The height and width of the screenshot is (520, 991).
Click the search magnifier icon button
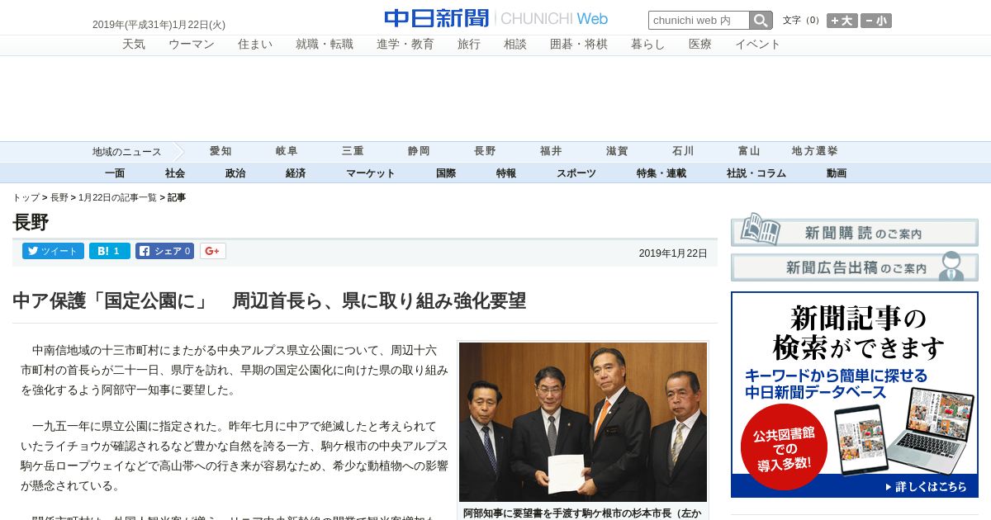[x=761, y=21]
